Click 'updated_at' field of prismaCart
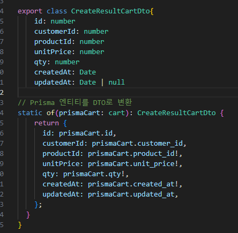 click(154, 194)
